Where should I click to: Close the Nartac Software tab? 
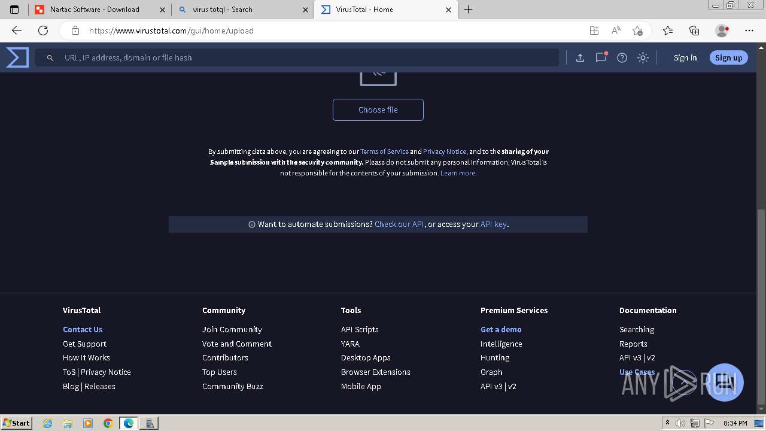[162, 10]
